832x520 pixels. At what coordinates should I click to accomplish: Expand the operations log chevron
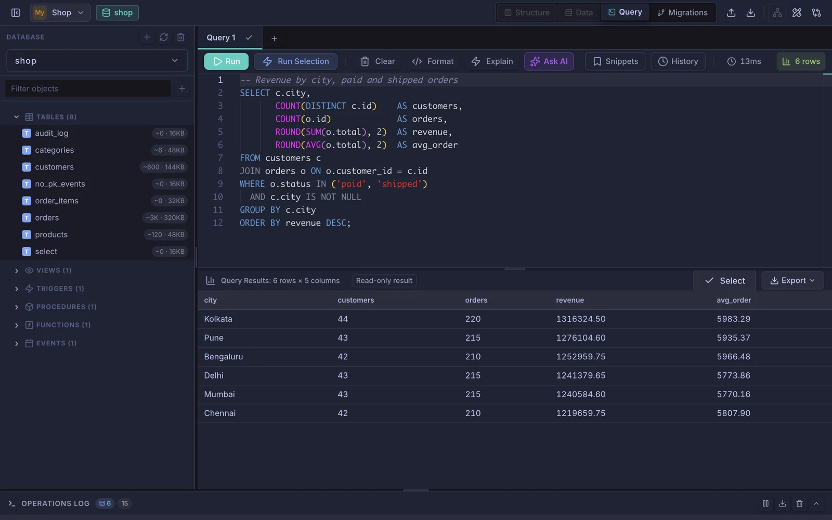tap(816, 503)
